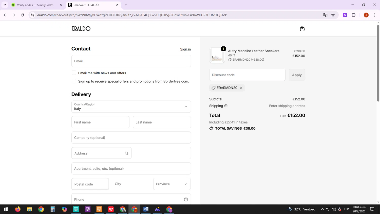Screen dimensions: 380x214
Task: Check Email me with news and offers
Action: coord(74,73)
